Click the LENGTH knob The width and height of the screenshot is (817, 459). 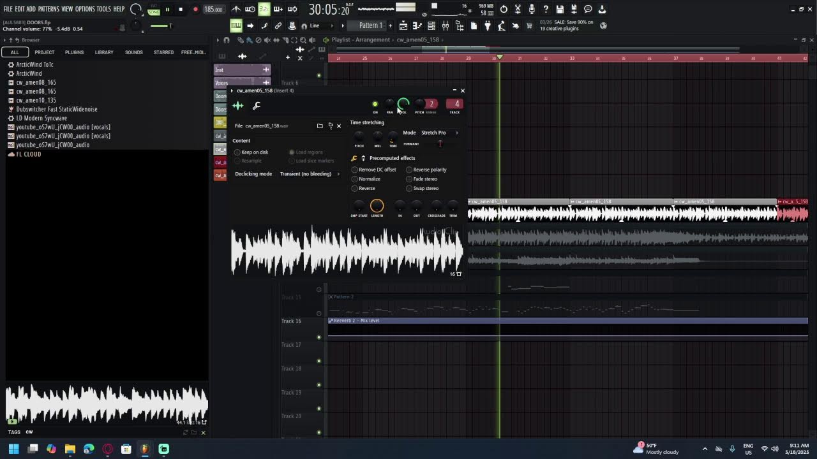377,205
